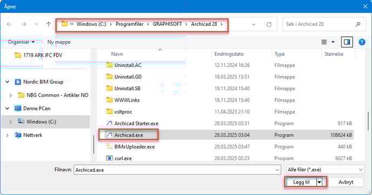Open the Organiser menu
Image resolution: width=372 pixels, height=195 pixels.
coord(21,42)
